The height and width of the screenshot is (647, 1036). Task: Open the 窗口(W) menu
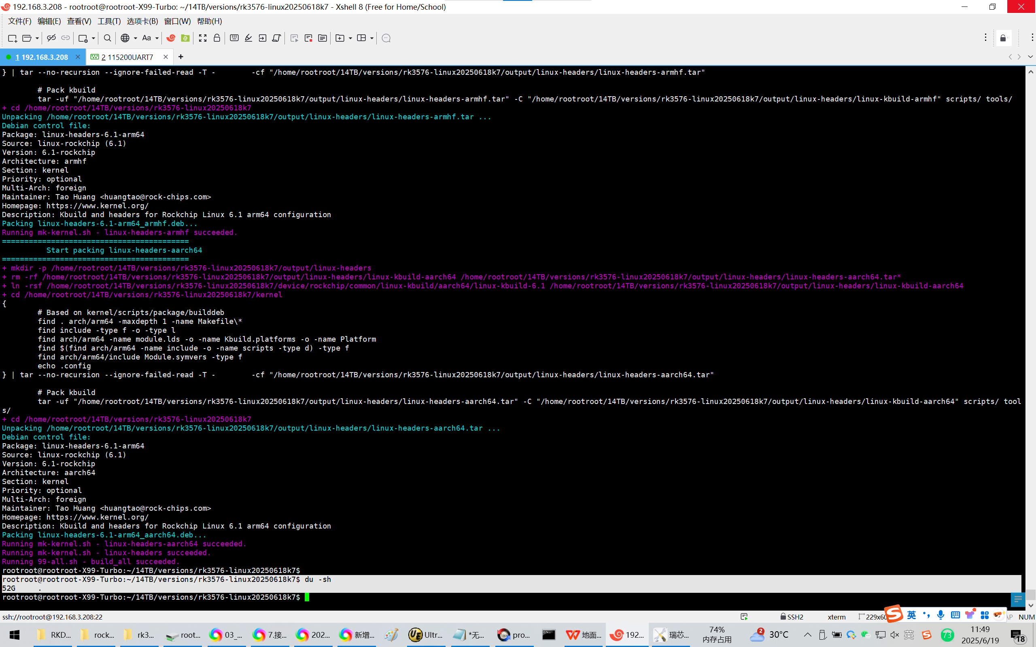[178, 21]
